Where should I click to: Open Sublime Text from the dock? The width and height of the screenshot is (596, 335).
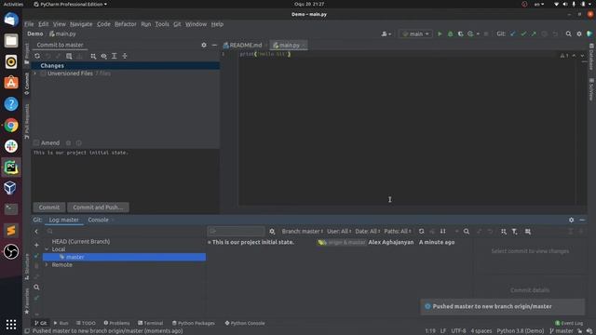point(11,230)
